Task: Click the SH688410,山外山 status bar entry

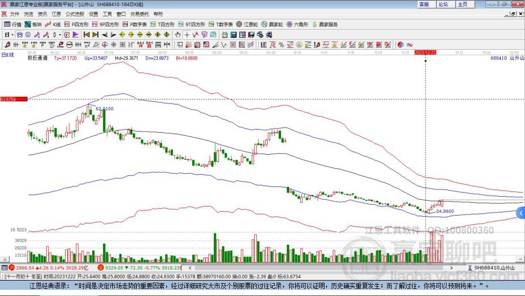Action: [x=491, y=268]
